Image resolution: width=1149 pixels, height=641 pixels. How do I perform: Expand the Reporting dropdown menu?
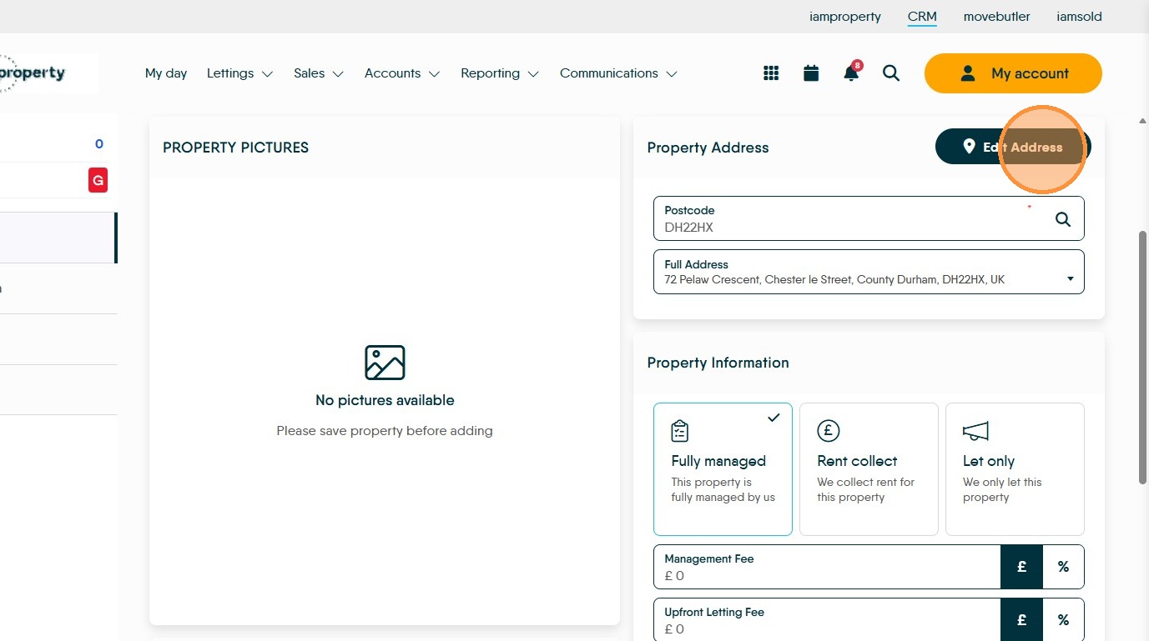point(500,73)
